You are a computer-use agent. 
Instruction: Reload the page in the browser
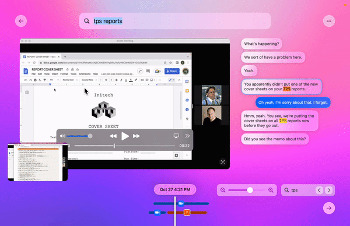pos(34,63)
